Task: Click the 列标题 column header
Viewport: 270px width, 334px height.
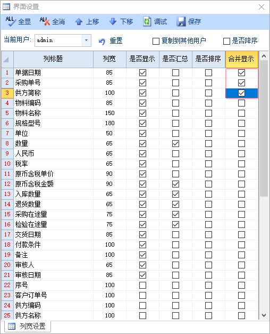Action: [53, 59]
